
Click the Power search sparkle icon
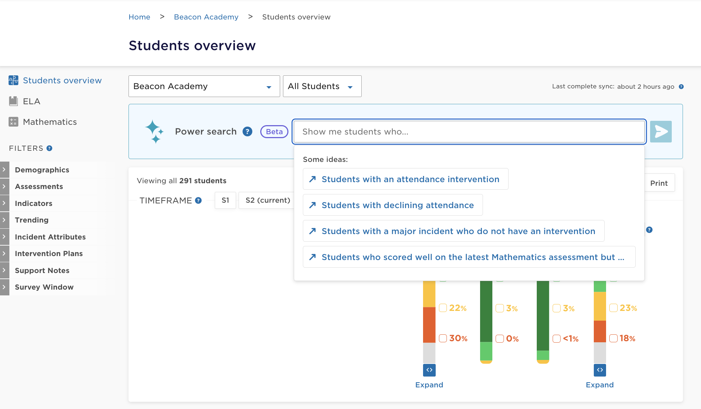tap(154, 132)
